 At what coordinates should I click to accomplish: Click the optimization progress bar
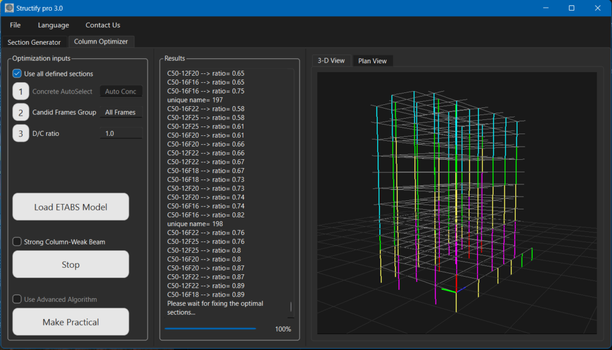210,328
